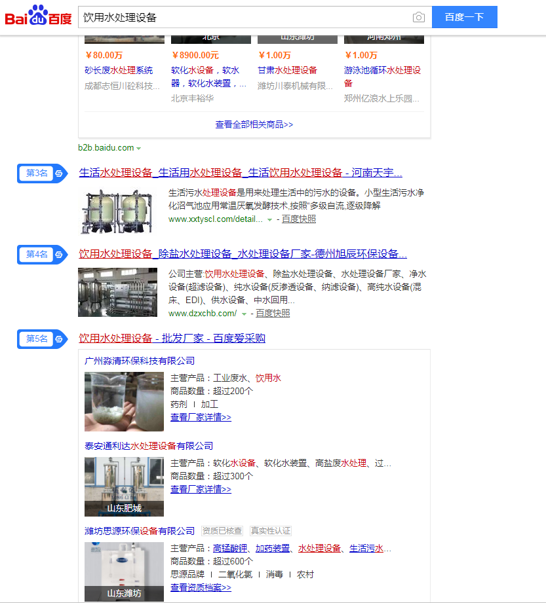The width and height of the screenshot is (546, 603).
Task: Click the 商品数量：超过600个 text
Action: tap(212, 562)
